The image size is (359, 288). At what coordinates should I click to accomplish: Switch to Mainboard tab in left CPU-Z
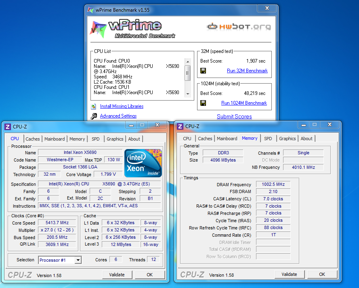(55, 139)
